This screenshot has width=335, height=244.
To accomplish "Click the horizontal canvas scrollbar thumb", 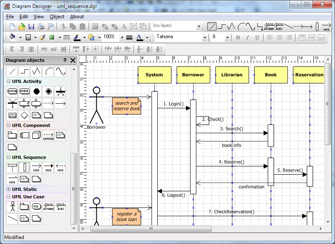I will 151,229.
